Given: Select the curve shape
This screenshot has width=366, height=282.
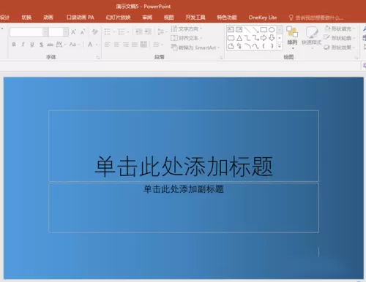Looking at the screenshot, I should (x=255, y=46).
